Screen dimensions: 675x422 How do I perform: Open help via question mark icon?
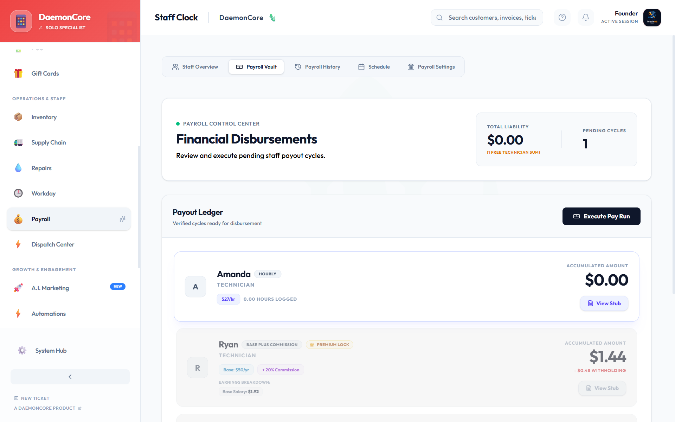[562, 17]
